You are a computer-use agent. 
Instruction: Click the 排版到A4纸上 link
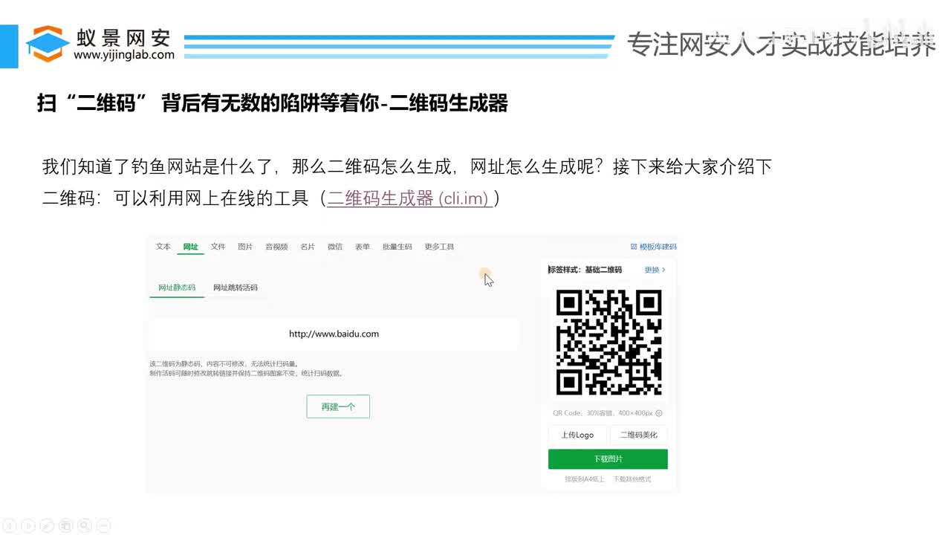585,479
